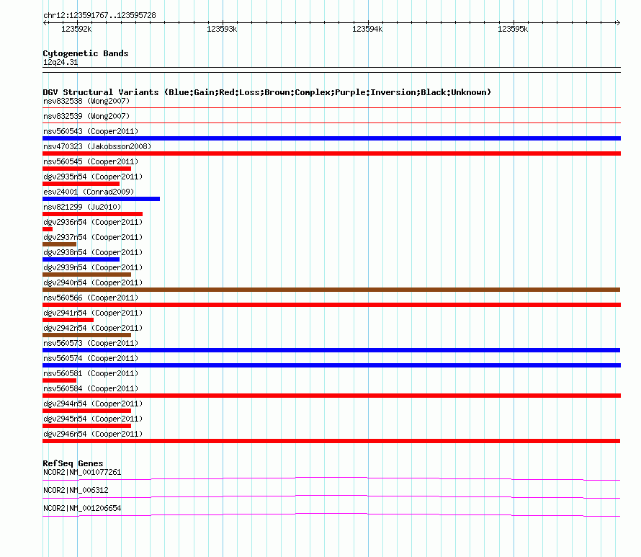Select the nsv560545 (Cooper2011) red bar

[x=86, y=169]
